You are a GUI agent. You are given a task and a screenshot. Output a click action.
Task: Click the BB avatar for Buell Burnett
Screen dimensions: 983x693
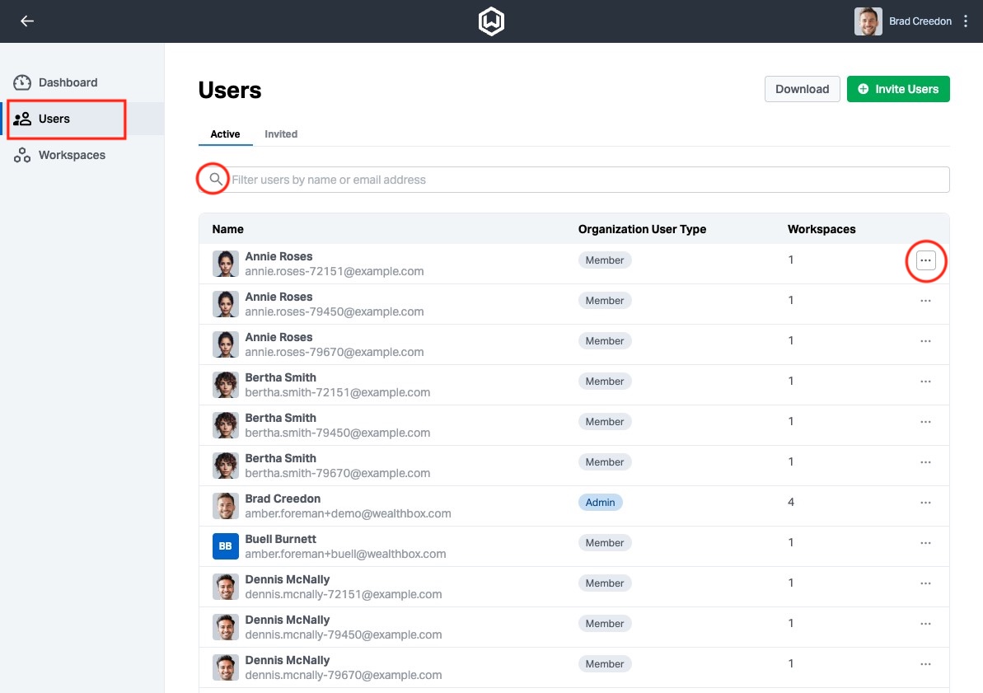click(x=225, y=546)
